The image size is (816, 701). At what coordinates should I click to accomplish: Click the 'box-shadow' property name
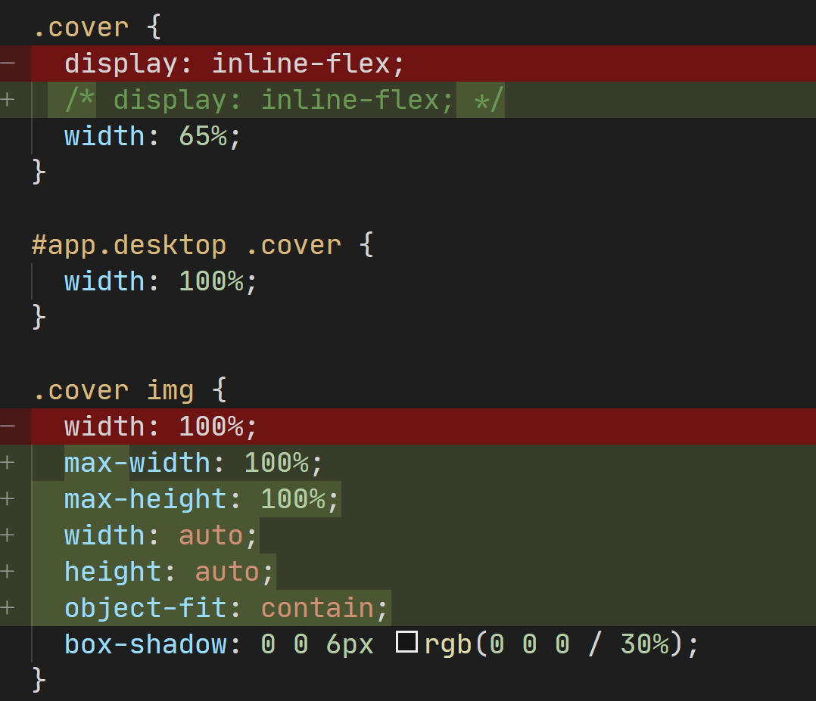click(145, 644)
